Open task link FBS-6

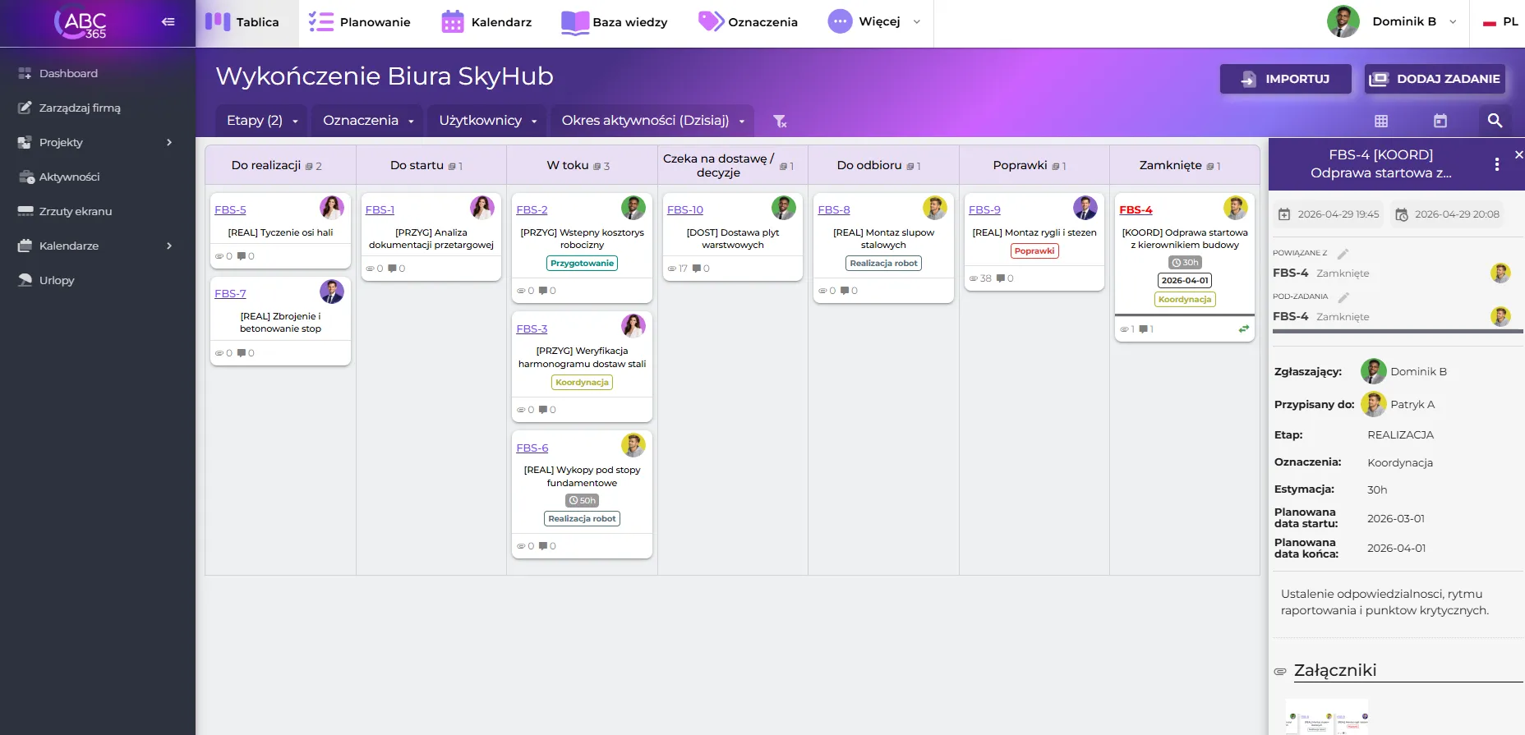pyautogui.click(x=532, y=448)
